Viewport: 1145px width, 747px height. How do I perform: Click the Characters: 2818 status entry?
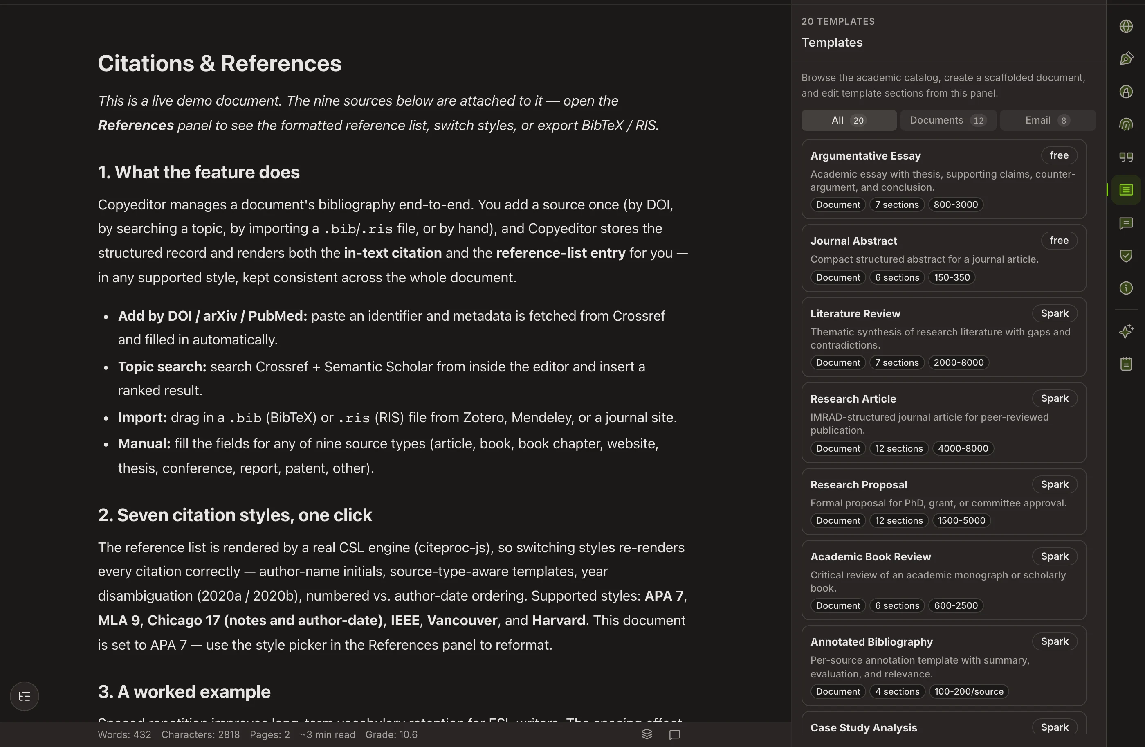[x=200, y=734]
